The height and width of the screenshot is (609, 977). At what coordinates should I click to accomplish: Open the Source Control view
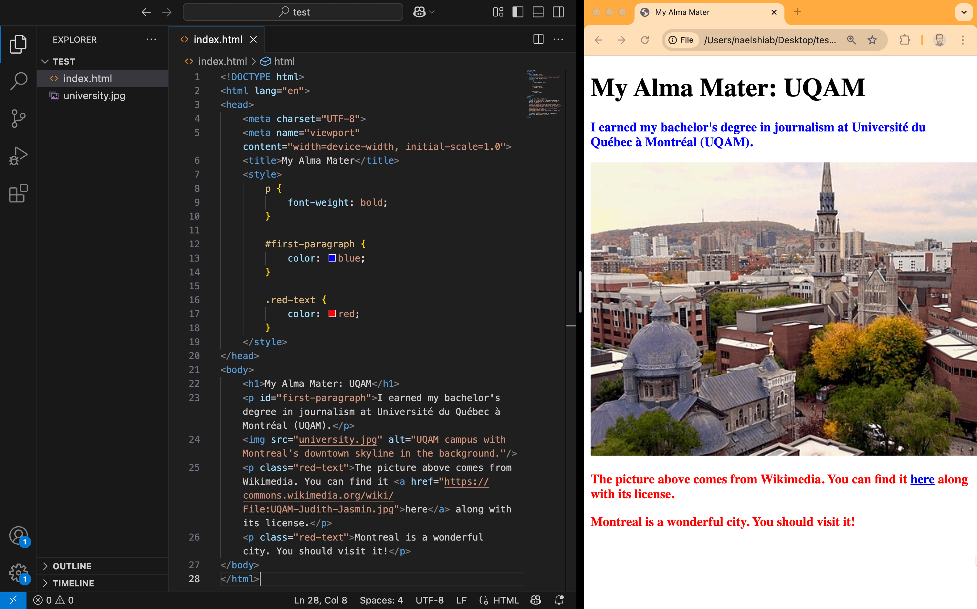click(x=18, y=119)
